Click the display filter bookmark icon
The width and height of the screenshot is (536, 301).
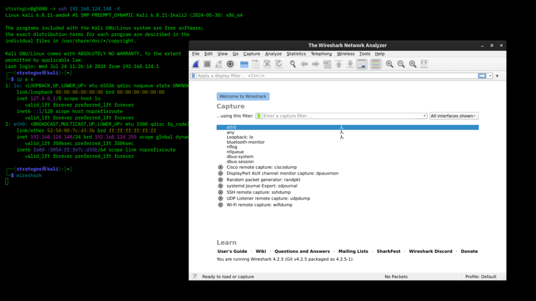click(194, 76)
